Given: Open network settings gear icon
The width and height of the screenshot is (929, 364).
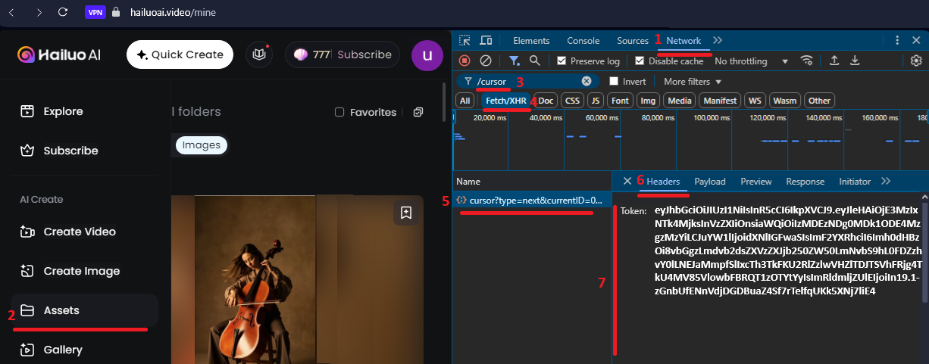Looking at the screenshot, I should pyautogui.click(x=916, y=61).
